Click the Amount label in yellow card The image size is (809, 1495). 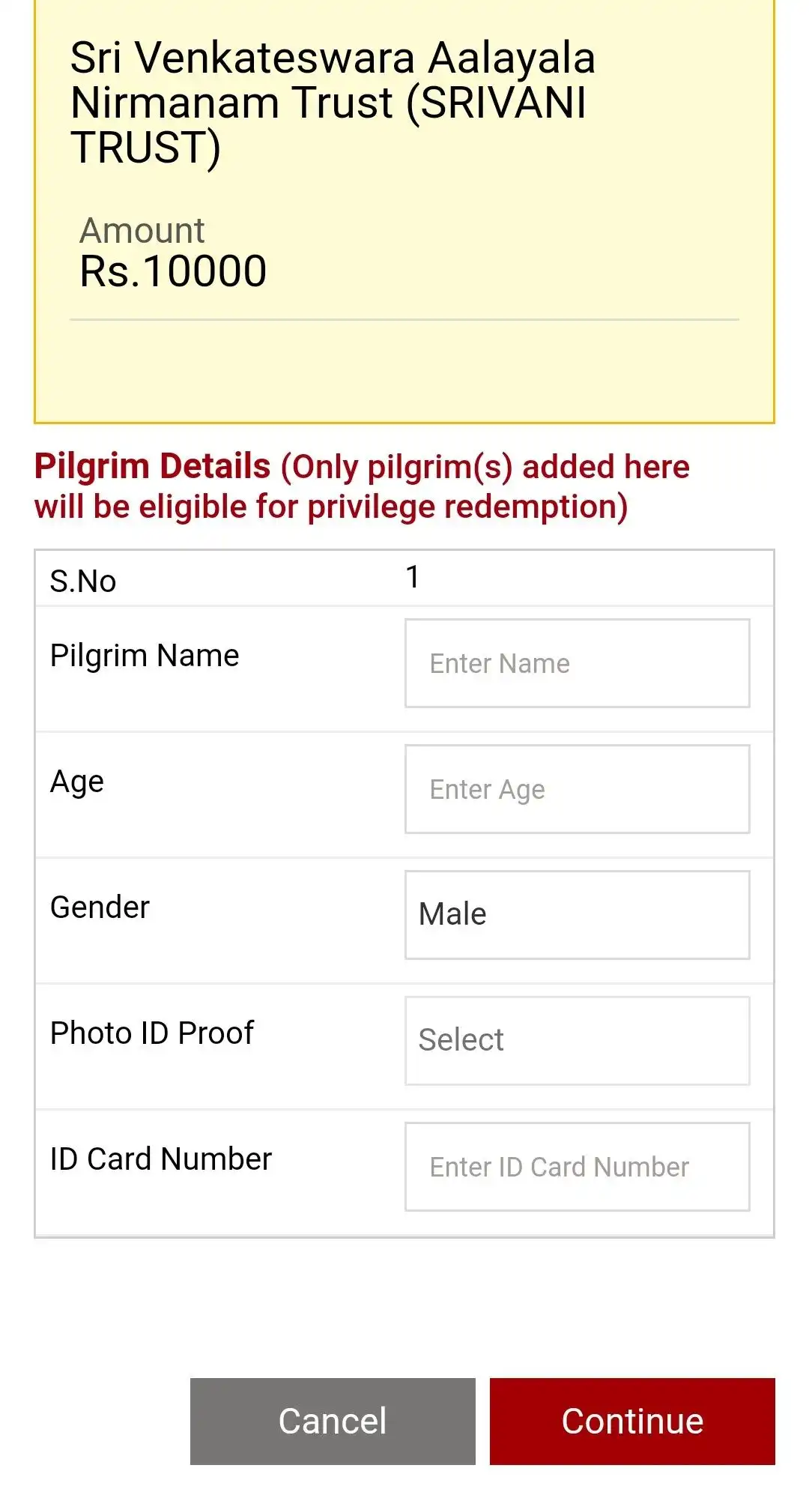[x=142, y=231]
